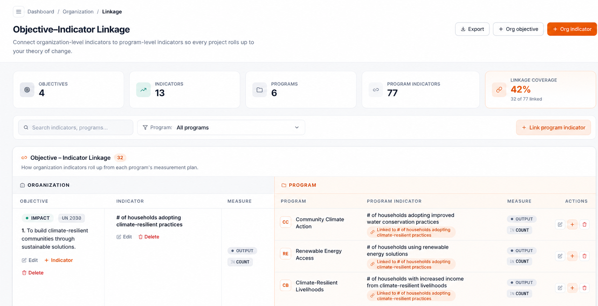Click the RE program avatar

pos(285,254)
